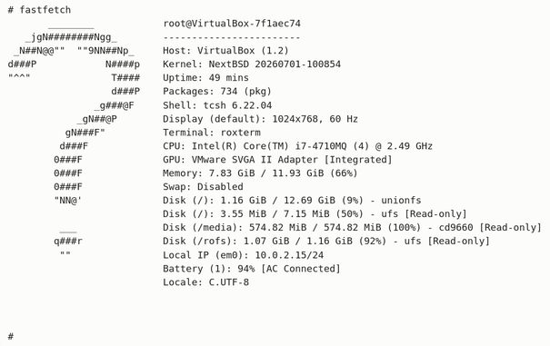Viewport: 550px width, 346px height.
Task: Click the empty shell prompt at bottom
Action: pyautogui.click(x=11, y=337)
